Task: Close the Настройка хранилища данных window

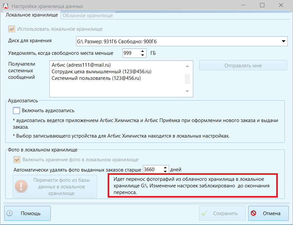Action: point(281,5)
